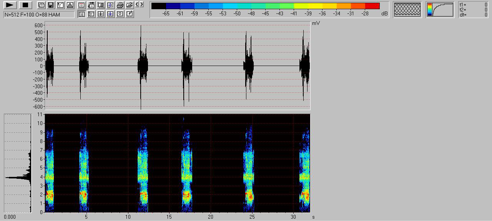The image size is (492, 221).
Task: Toggle the horizontal line cursor icon
Action: [x=91, y=14]
